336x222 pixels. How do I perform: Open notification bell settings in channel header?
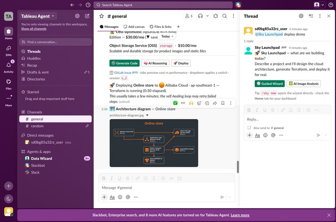point(216,16)
